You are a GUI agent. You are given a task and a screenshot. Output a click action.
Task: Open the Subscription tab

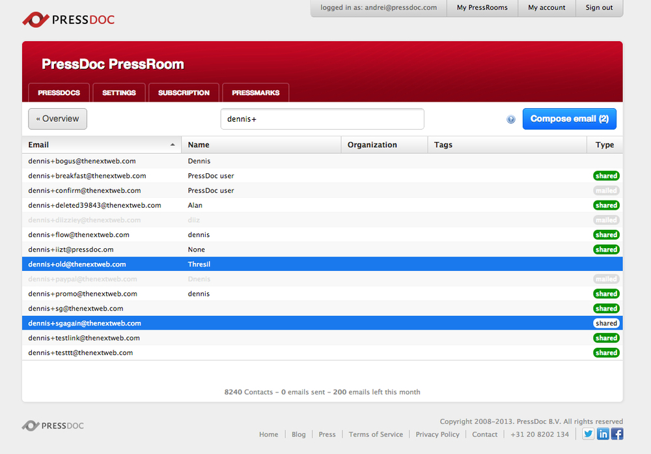click(x=184, y=92)
